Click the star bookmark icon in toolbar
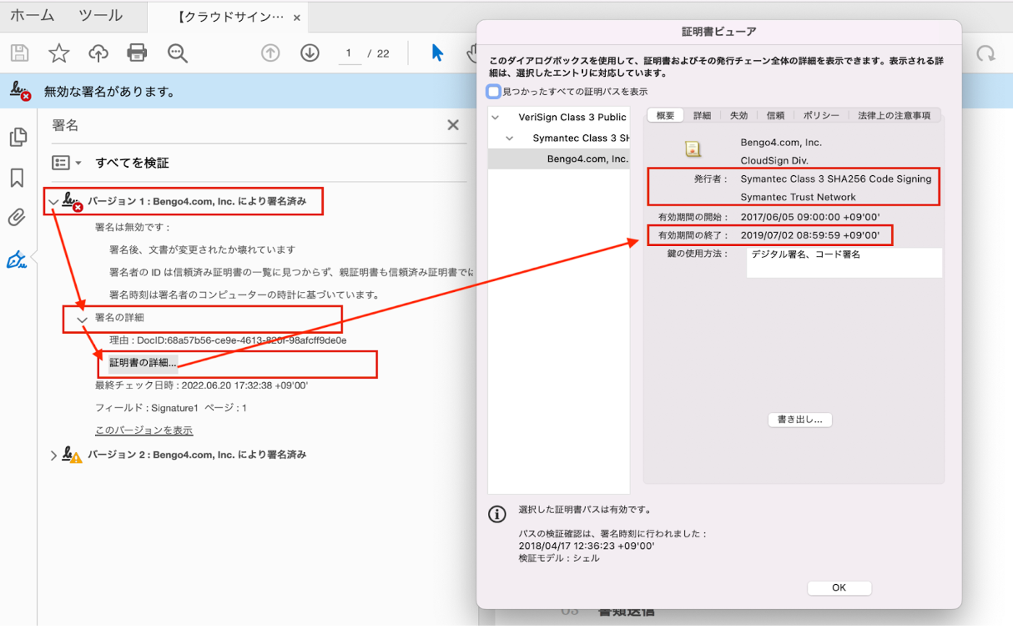Screen dimensions: 1013x626 pos(59,53)
